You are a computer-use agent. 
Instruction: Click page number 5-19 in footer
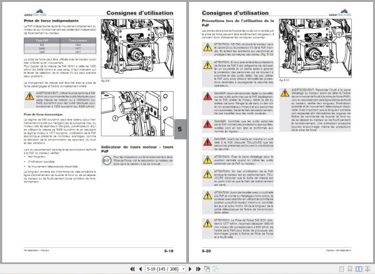(169, 251)
